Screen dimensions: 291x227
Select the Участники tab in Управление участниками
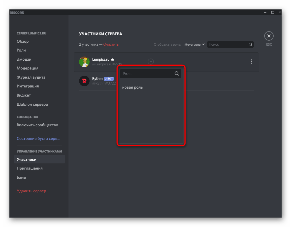26,159
